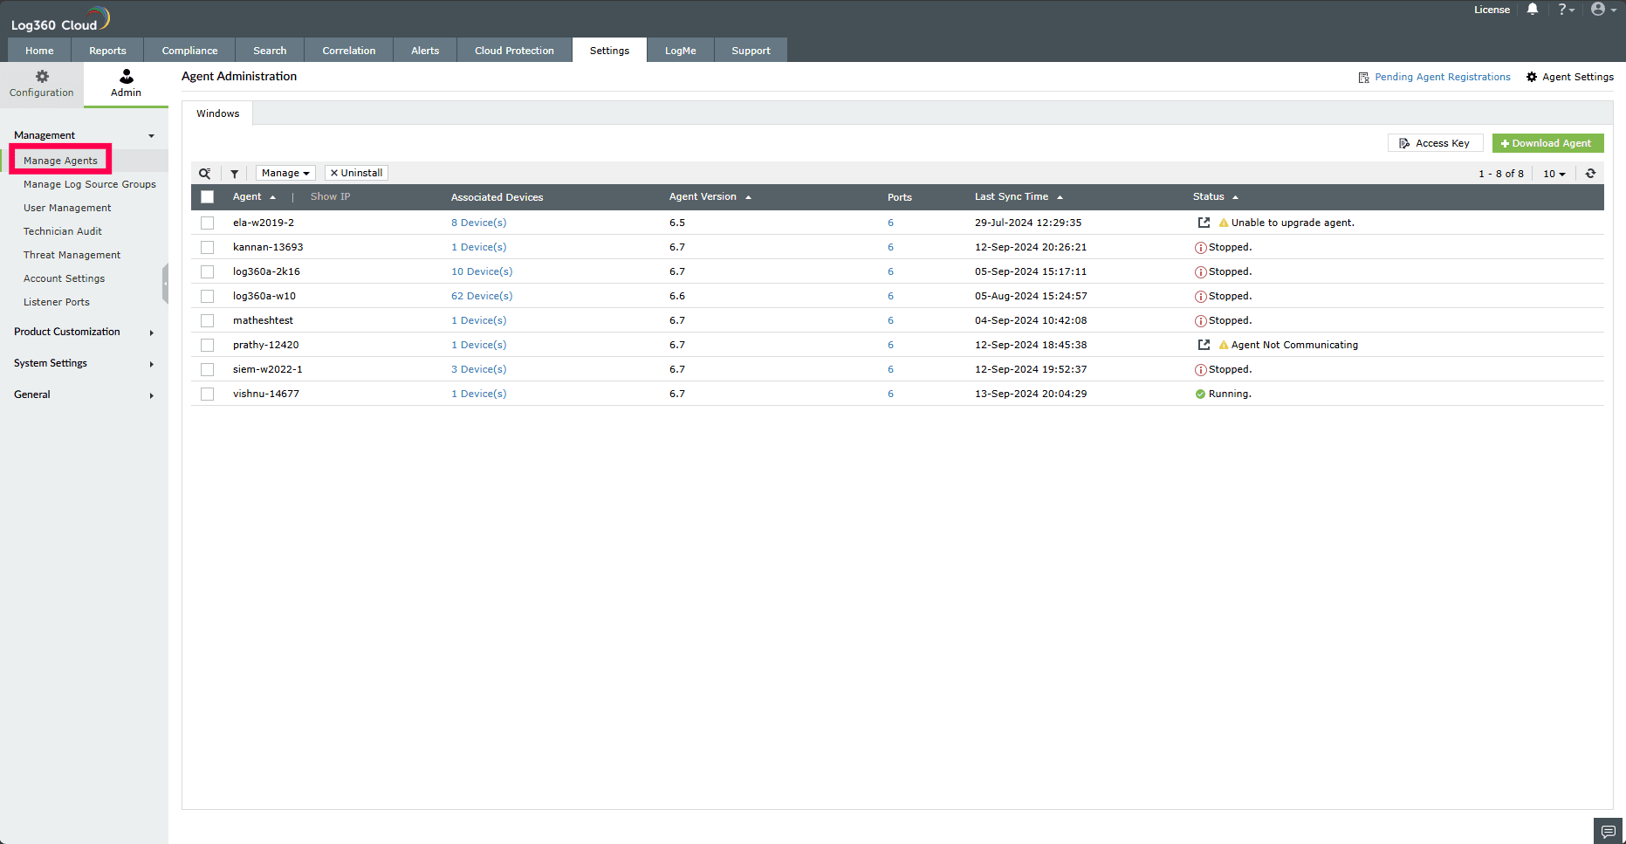The height and width of the screenshot is (844, 1626).
Task: Open ela-w2019-2 status popout icon
Action: (x=1204, y=223)
